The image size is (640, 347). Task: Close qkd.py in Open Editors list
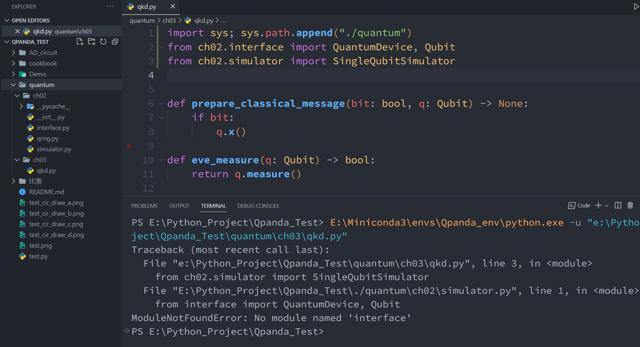[18, 31]
